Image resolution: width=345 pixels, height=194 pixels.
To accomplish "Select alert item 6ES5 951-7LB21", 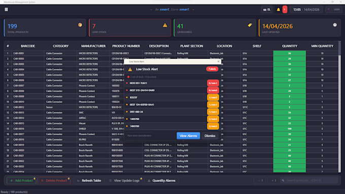I will click(x=172, y=83).
